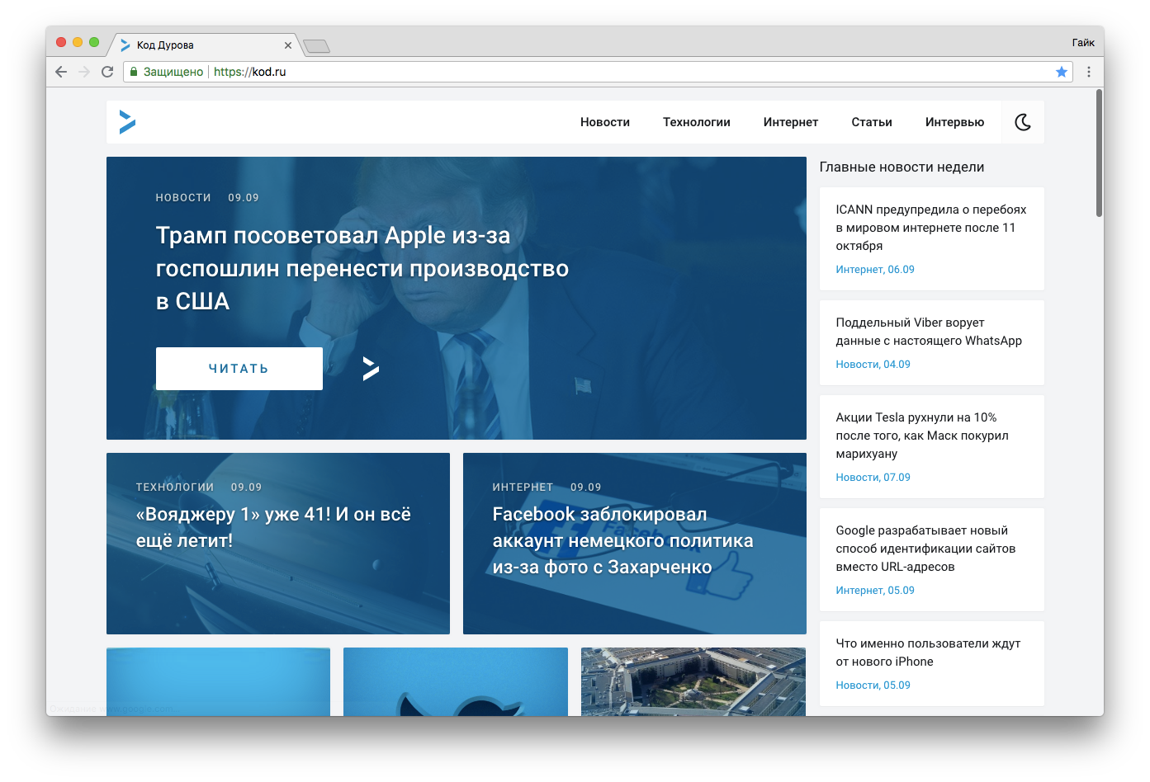Image resolution: width=1150 pixels, height=782 pixels.
Task: Click the address bar with kod.ru
Action: (x=598, y=72)
